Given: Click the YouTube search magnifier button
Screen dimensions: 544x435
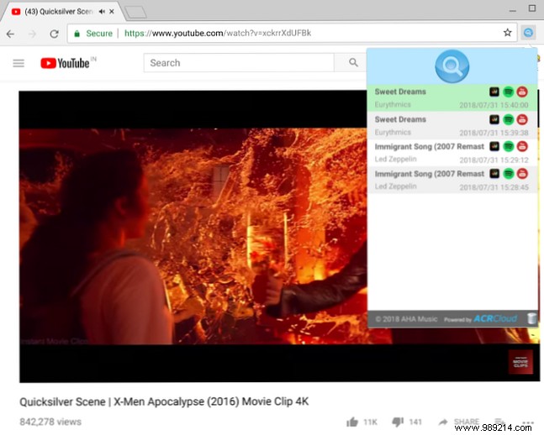Looking at the screenshot, I should pyautogui.click(x=353, y=63).
